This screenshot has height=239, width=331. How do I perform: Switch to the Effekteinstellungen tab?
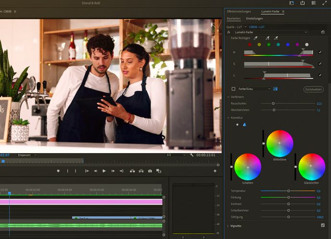(238, 11)
